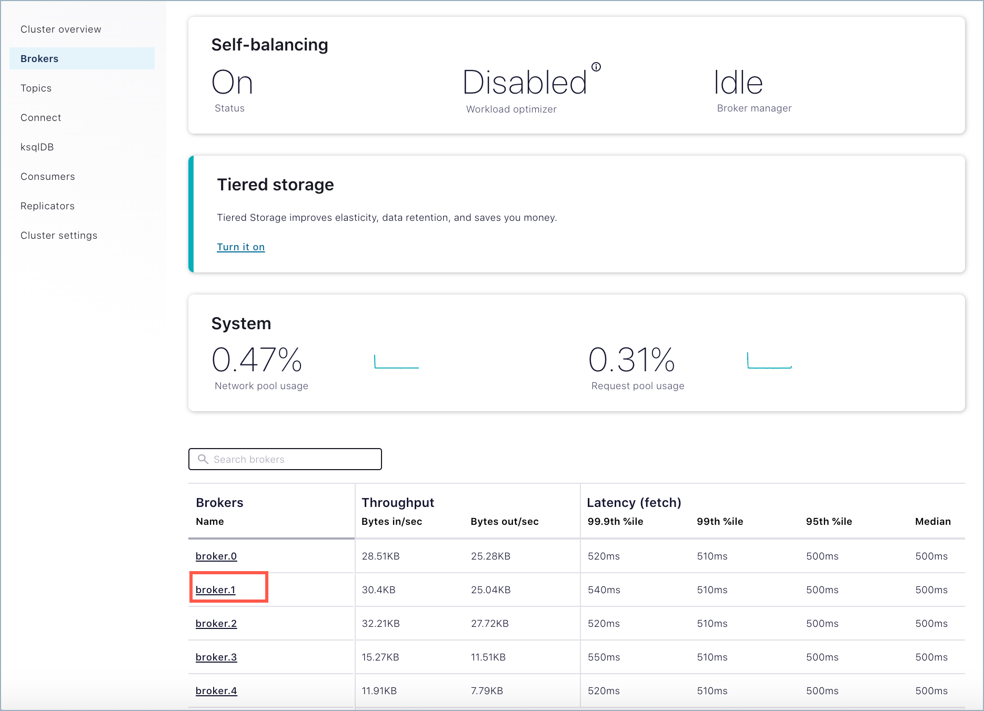The width and height of the screenshot is (984, 711).
Task: Click the Turn it on link
Action: click(x=240, y=247)
